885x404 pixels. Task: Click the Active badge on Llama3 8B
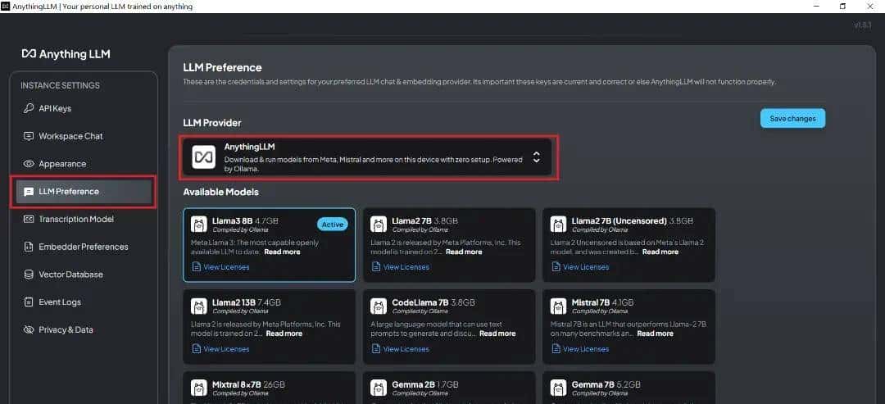332,224
